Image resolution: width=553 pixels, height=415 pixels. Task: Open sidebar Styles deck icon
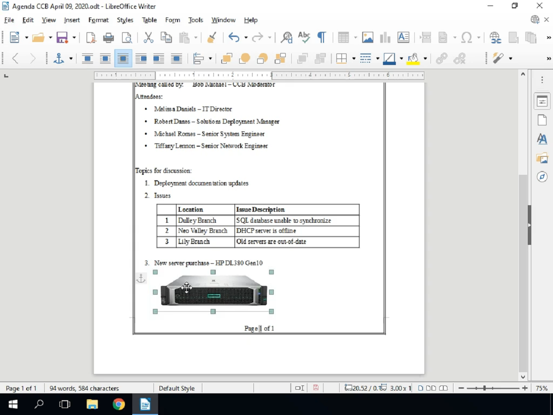pyautogui.click(x=542, y=139)
